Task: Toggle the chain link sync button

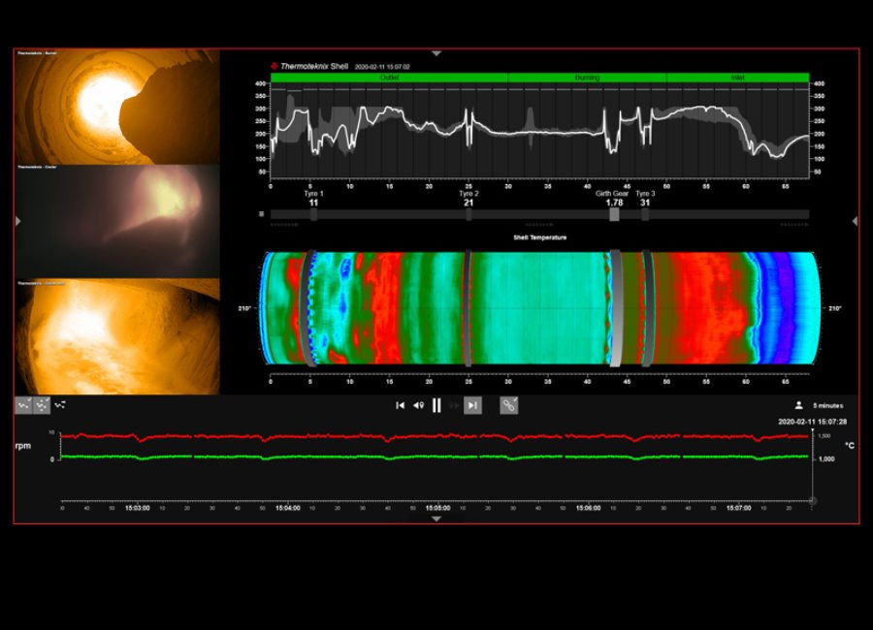Action: 509,405
